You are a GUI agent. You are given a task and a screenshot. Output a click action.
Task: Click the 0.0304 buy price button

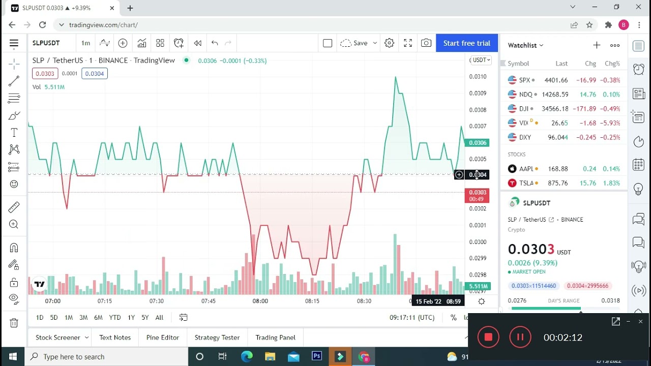coord(95,74)
